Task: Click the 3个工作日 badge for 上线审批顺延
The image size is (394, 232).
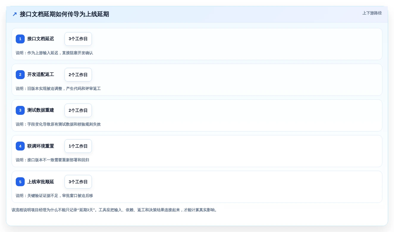Action: 78,182
